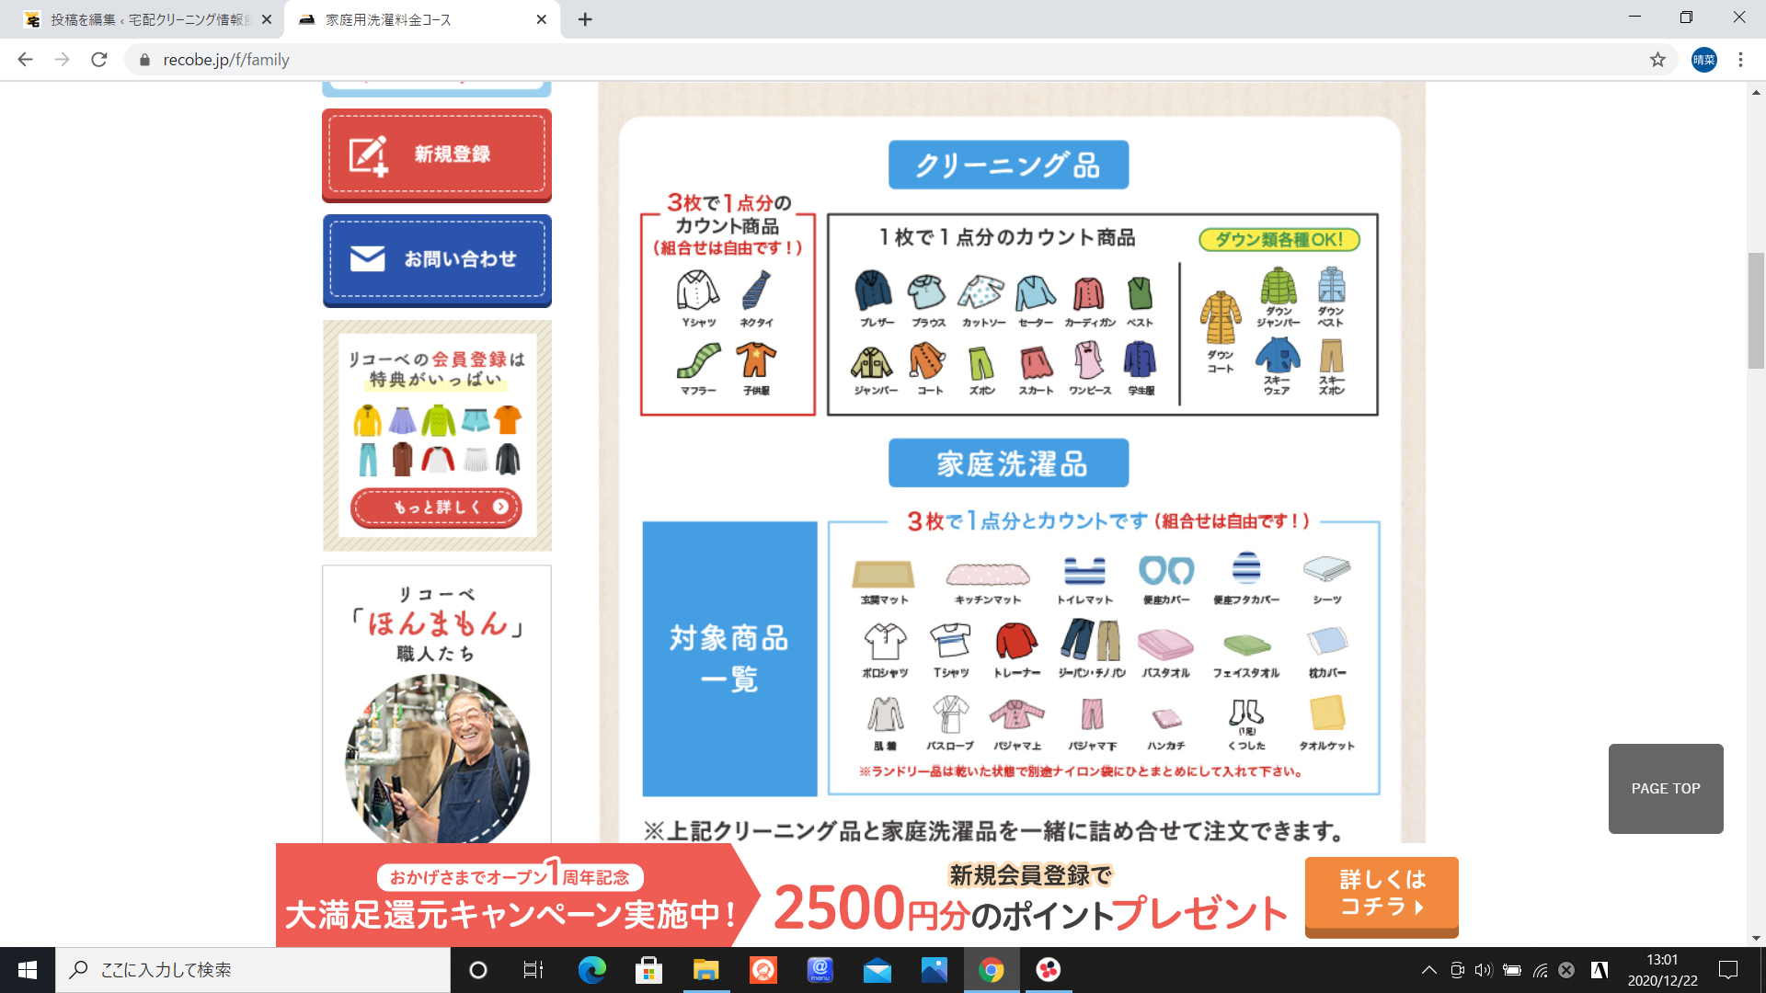Click the 家庭洗濯品 heading label
The width and height of the screenshot is (1766, 993).
[x=1008, y=462]
